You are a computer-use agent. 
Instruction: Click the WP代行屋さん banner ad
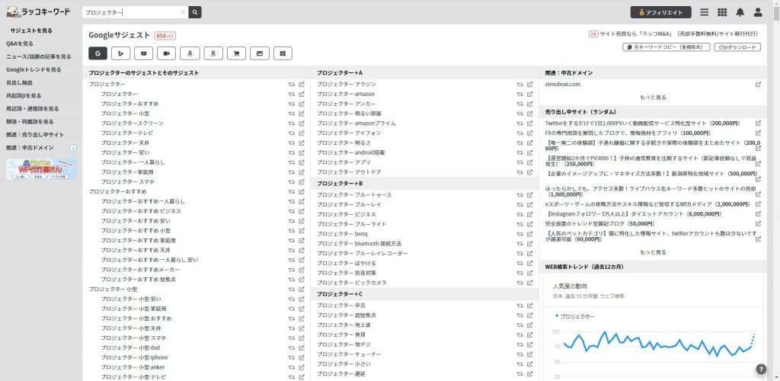tap(41, 169)
